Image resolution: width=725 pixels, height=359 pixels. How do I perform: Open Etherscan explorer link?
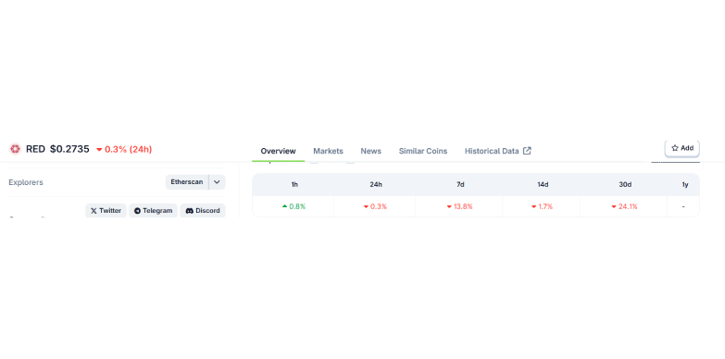point(187,182)
